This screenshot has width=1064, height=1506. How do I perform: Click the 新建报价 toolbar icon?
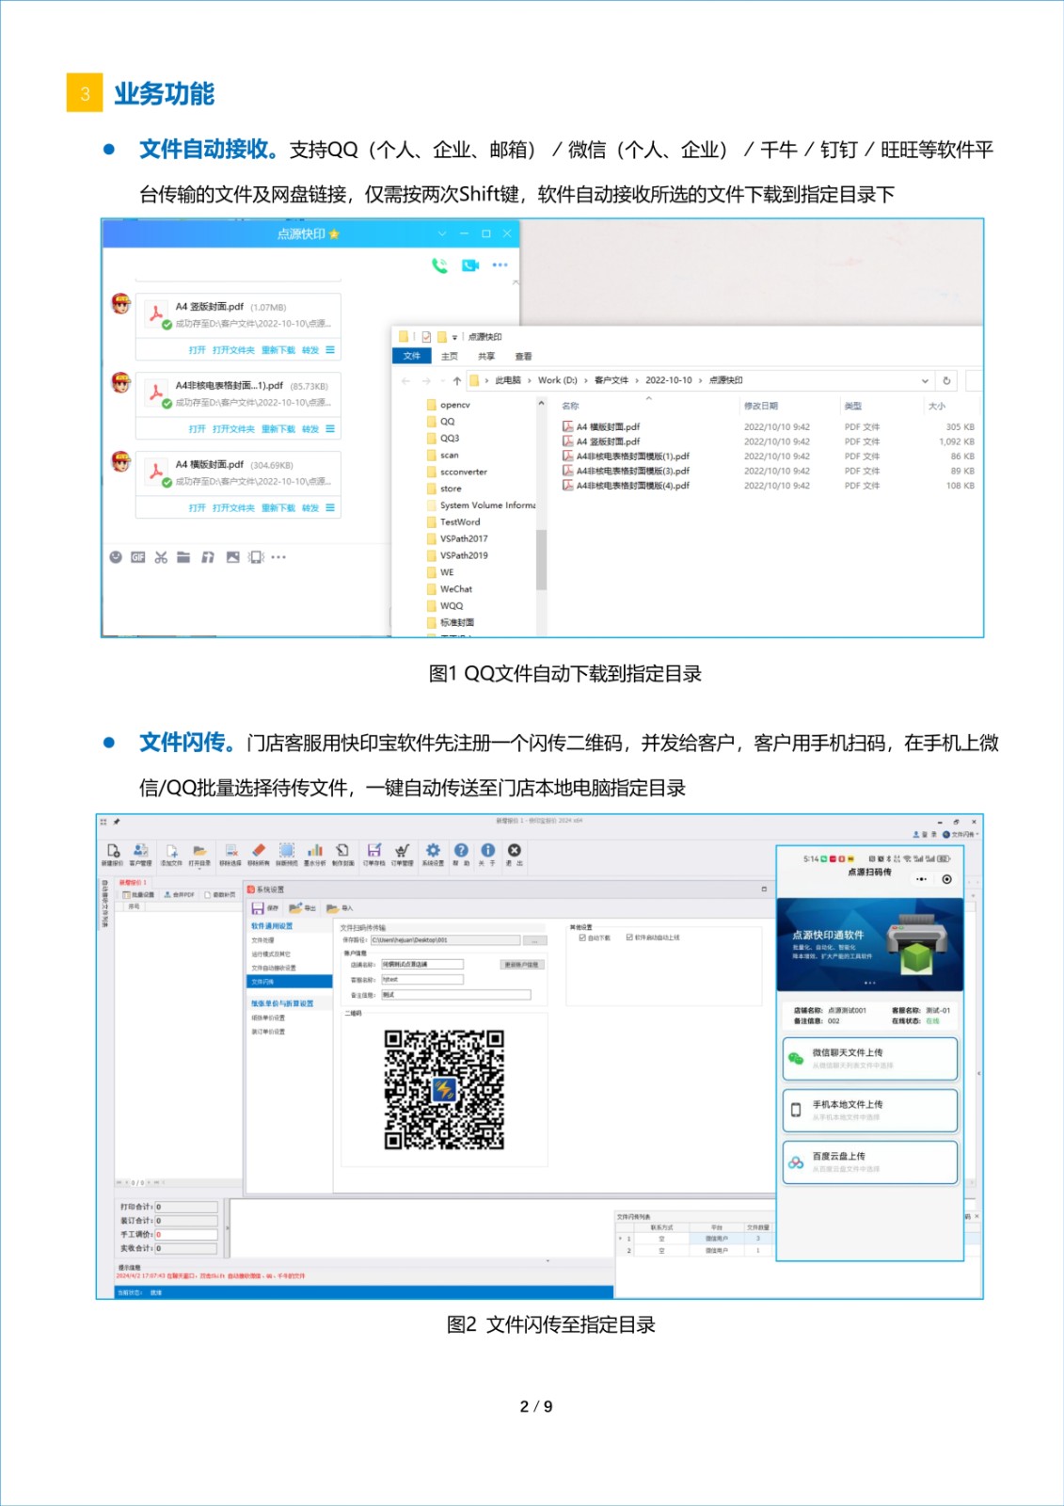tap(113, 851)
